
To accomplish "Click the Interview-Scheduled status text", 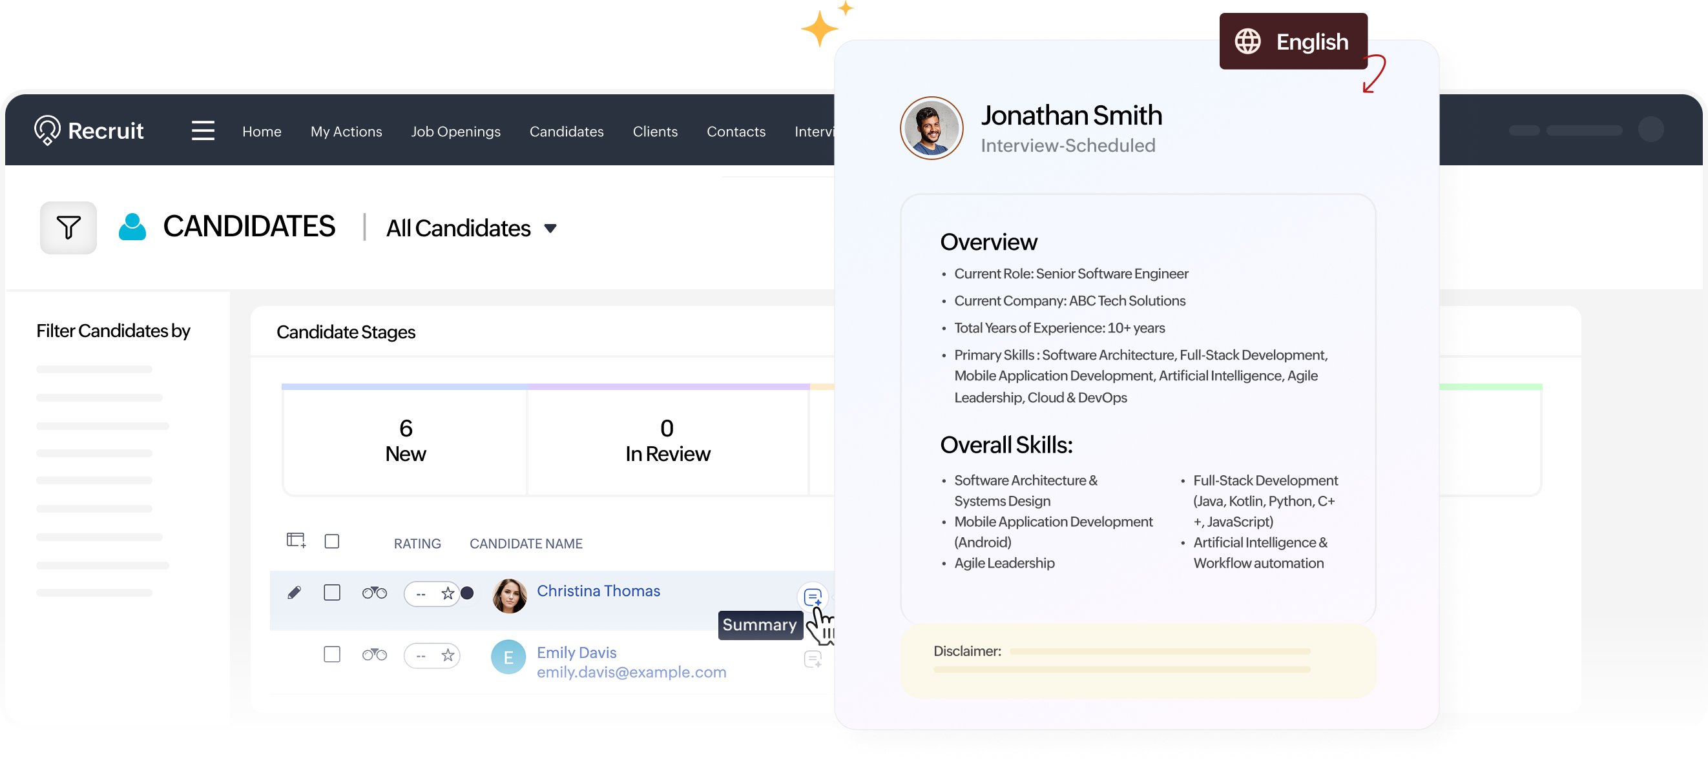I will (x=1067, y=145).
